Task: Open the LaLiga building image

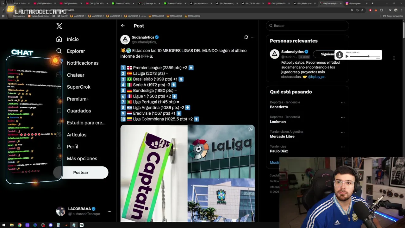Action: 221,151
